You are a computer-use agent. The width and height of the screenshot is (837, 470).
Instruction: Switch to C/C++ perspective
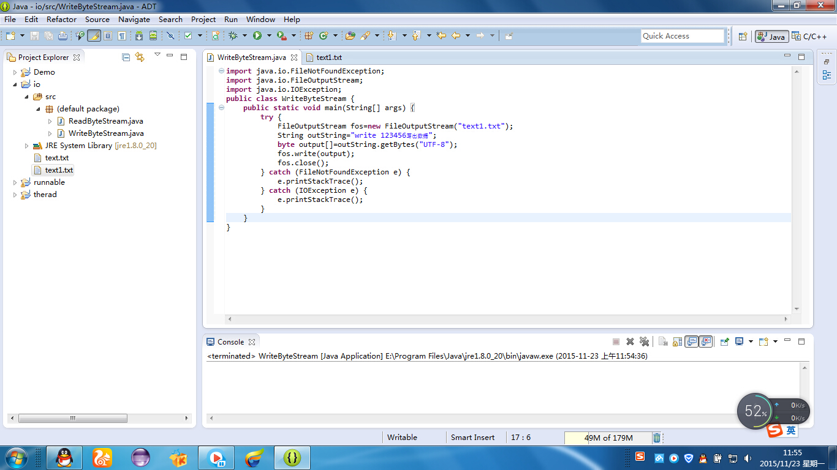[809, 36]
